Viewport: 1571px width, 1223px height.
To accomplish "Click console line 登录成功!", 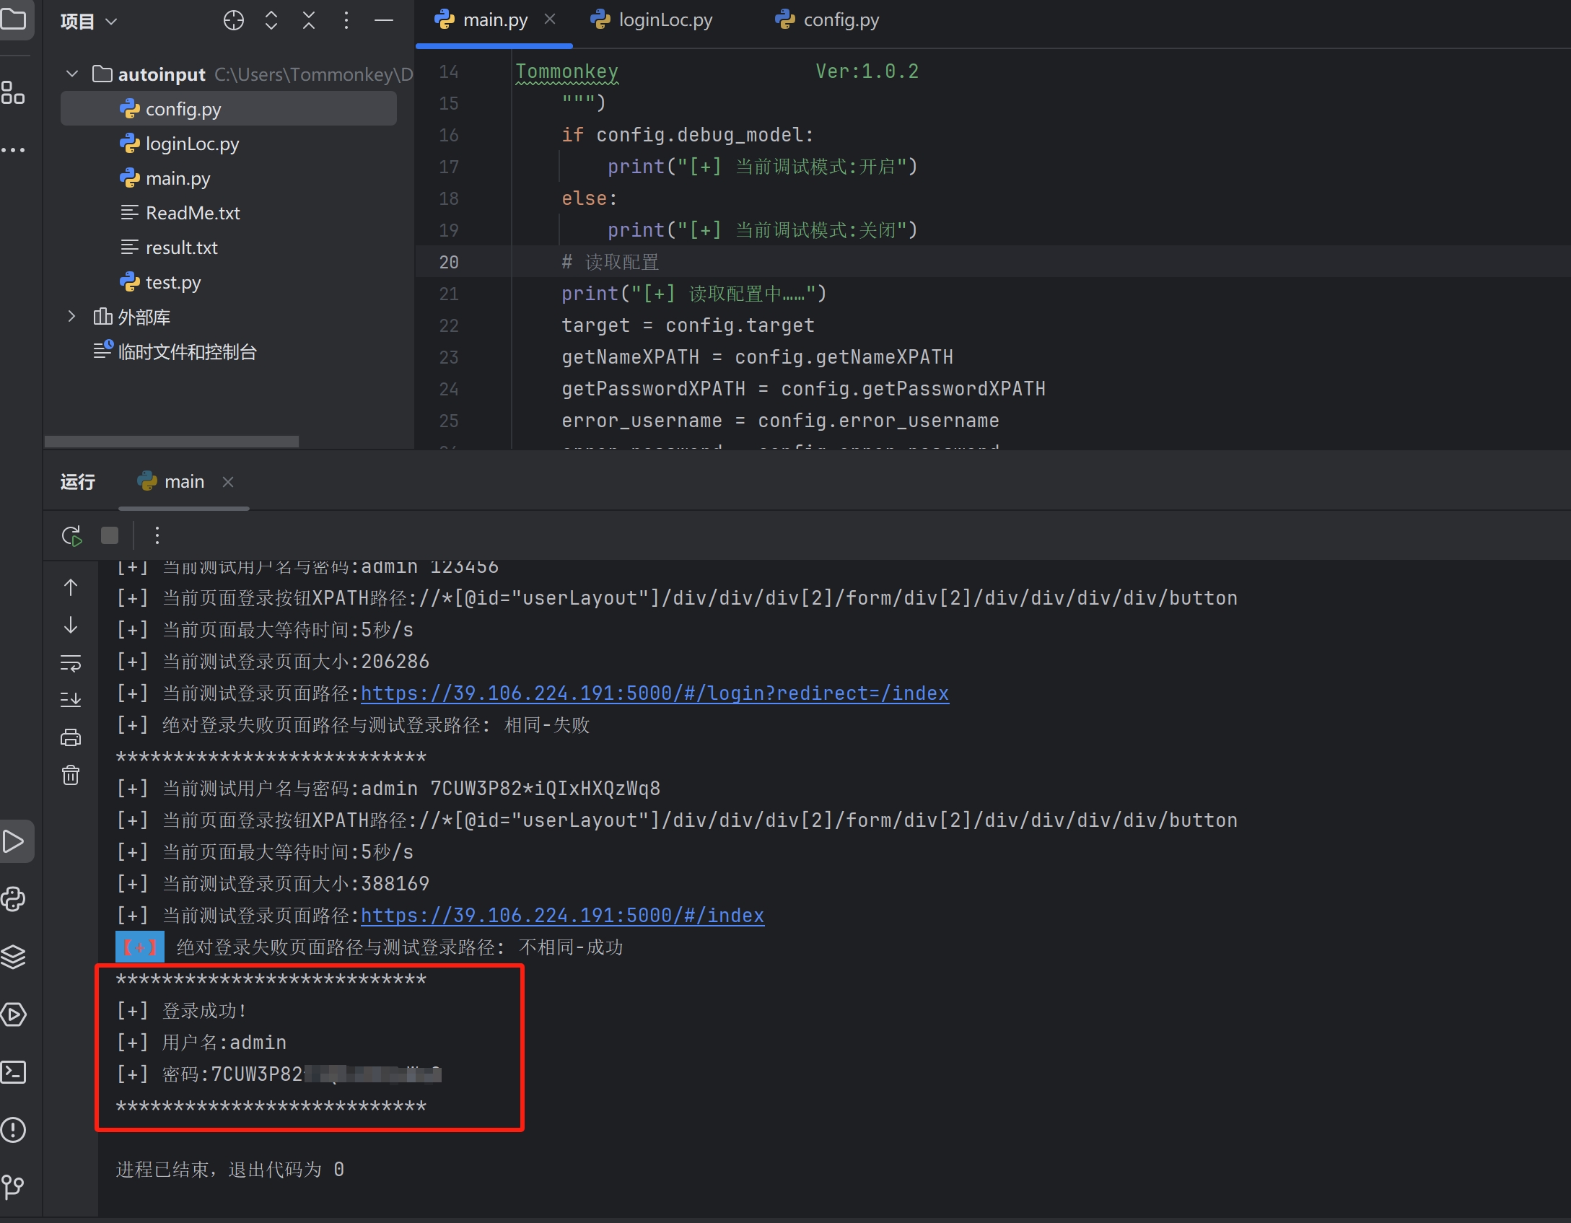I will [182, 1011].
